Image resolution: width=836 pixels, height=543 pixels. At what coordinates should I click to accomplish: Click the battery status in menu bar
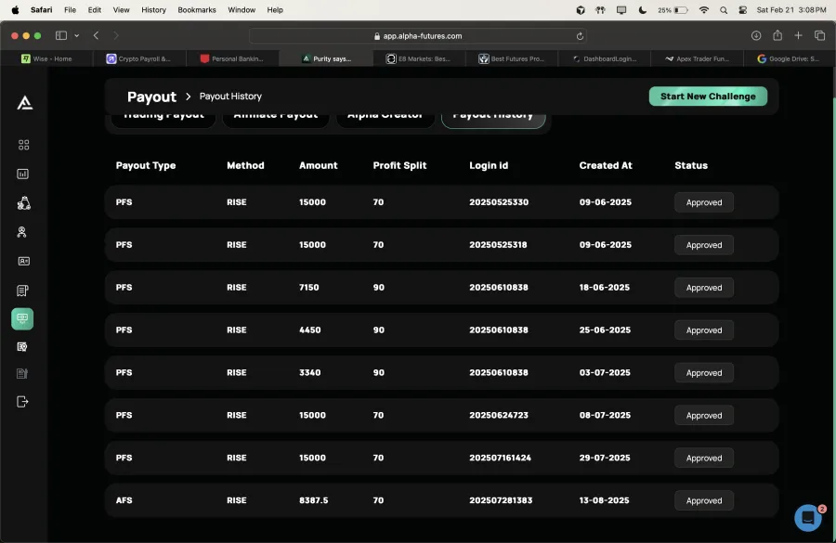[x=673, y=10]
